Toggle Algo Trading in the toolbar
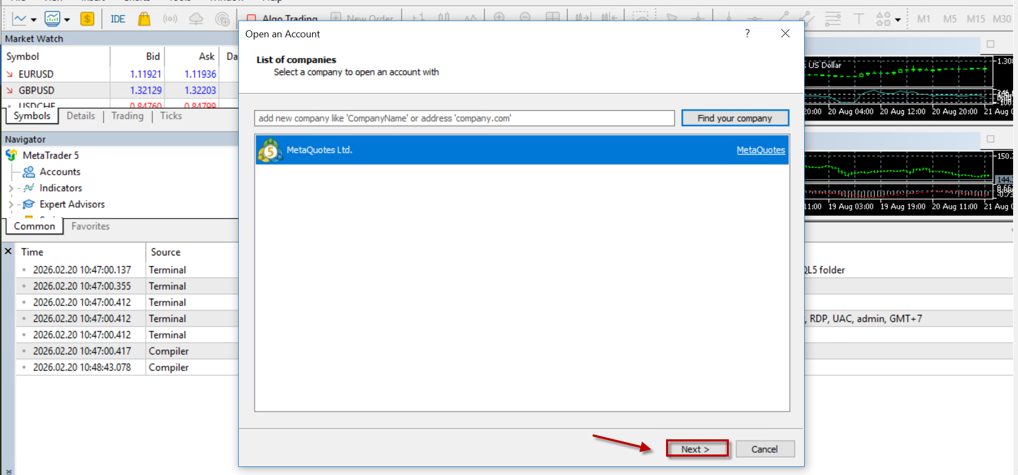 click(283, 18)
